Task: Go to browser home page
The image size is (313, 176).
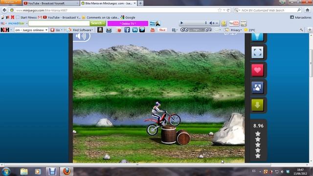Action: 308,10
